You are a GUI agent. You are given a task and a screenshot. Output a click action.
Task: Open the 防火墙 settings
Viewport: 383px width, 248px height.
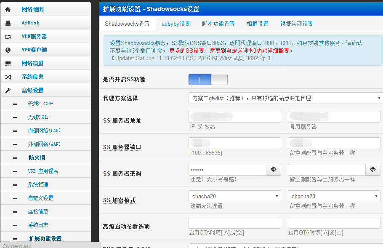click(x=37, y=157)
